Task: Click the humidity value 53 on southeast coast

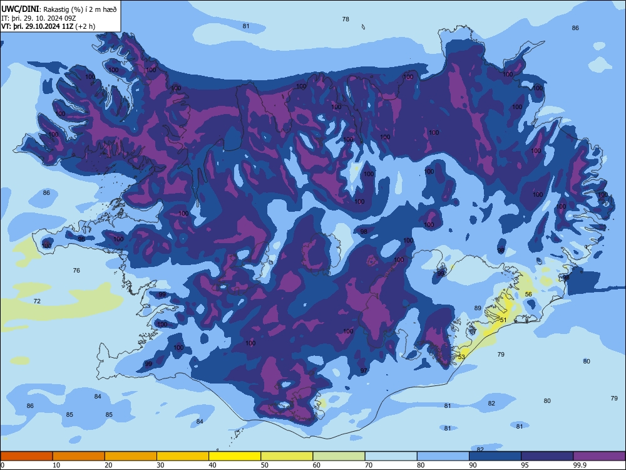Action: pos(461,357)
